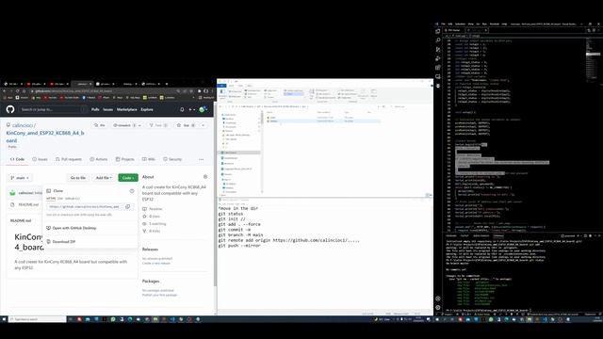Switch to repository Issues tab
603x339 pixels.
(40, 159)
